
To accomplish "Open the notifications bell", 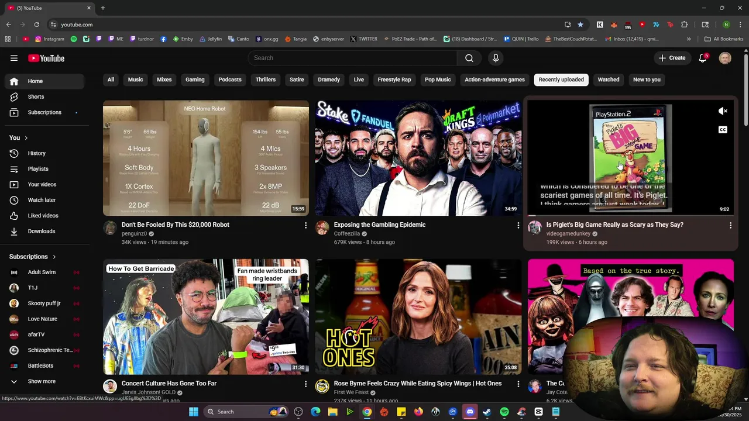I will [x=703, y=58].
